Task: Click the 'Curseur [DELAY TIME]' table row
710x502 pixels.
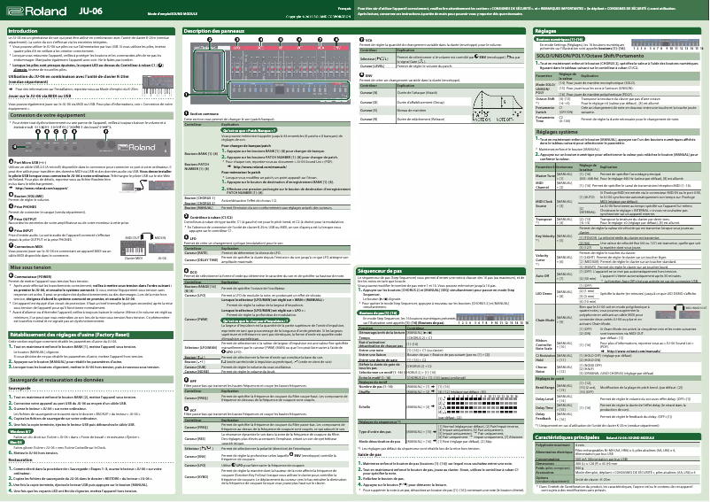Action: pos(266,259)
